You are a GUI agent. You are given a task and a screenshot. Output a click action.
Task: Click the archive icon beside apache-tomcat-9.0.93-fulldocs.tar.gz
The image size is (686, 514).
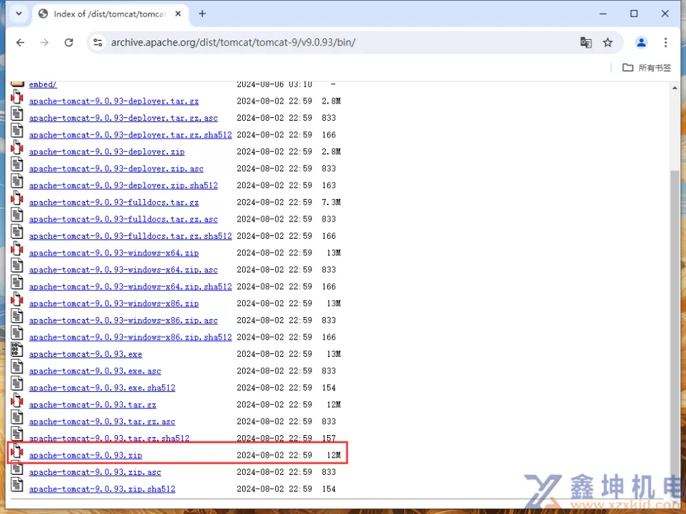(x=16, y=198)
